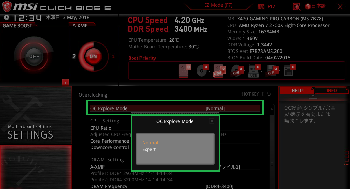The height and width of the screenshot is (189, 350).
Task: Click the clock time 12:34
Action: tap(27, 18)
